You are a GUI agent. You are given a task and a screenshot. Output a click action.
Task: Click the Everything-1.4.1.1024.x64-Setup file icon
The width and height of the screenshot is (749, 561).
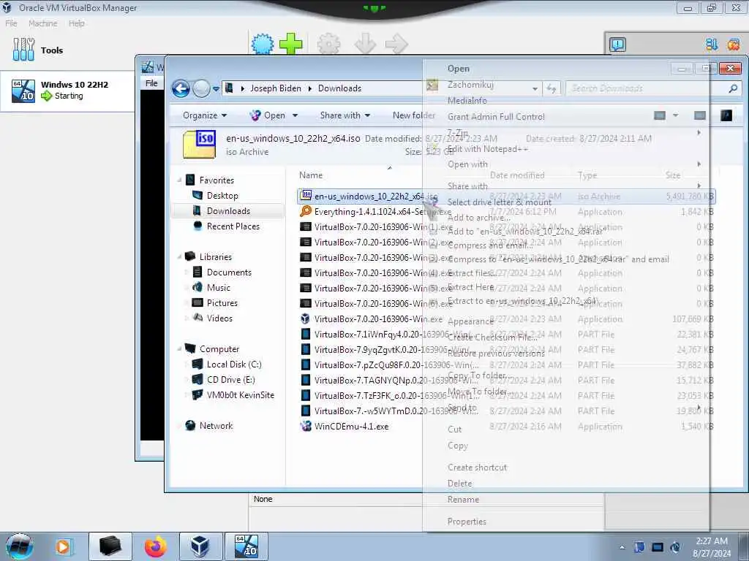306,211
